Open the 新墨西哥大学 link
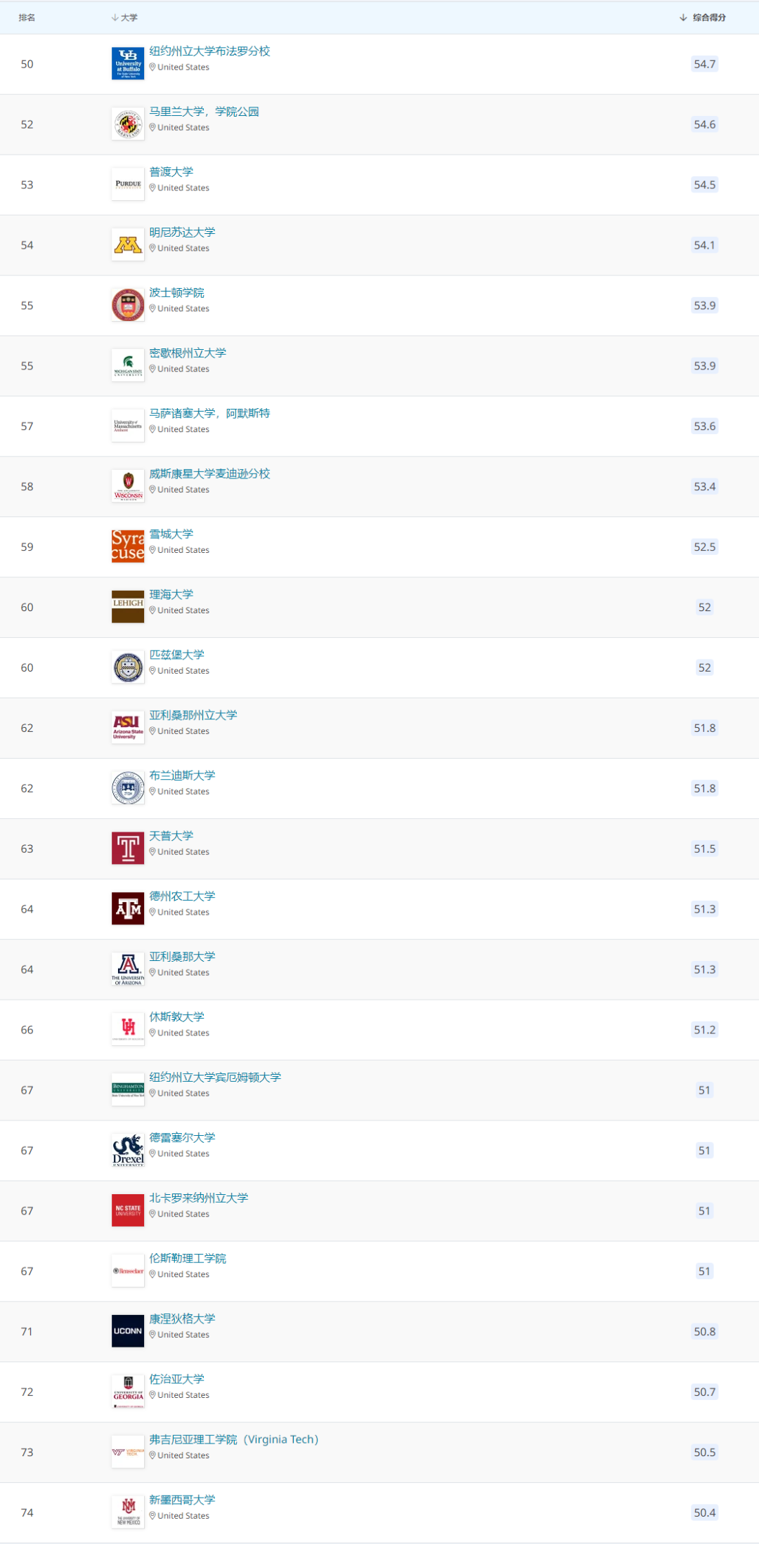This screenshot has height=1544, width=759. coord(182,1500)
